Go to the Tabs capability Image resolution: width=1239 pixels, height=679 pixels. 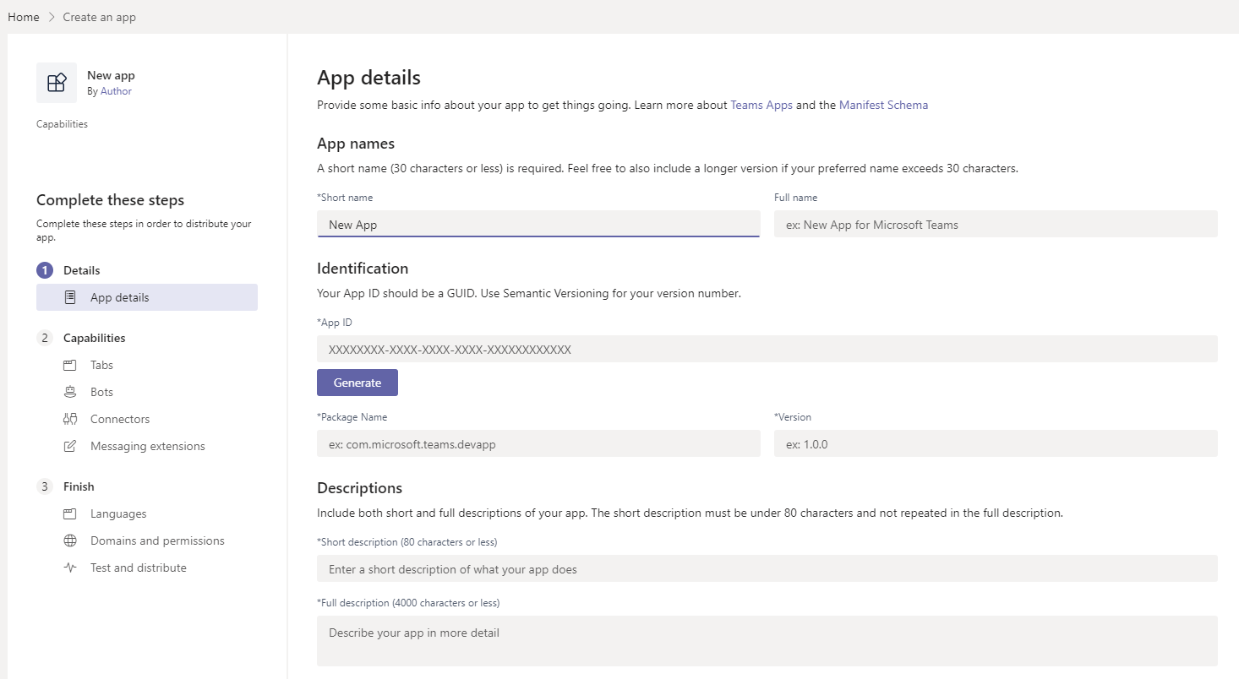coord(101,365)
